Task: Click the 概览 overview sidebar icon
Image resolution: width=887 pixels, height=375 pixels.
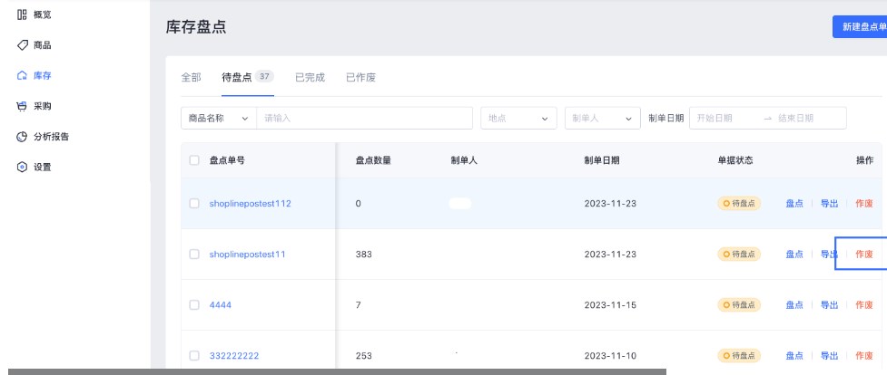Action: [23, 16]
